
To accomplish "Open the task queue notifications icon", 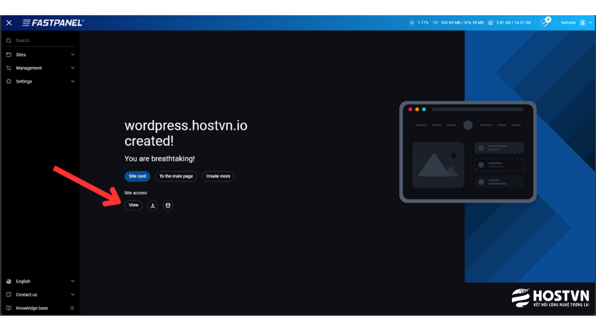I will pos(544,23).
